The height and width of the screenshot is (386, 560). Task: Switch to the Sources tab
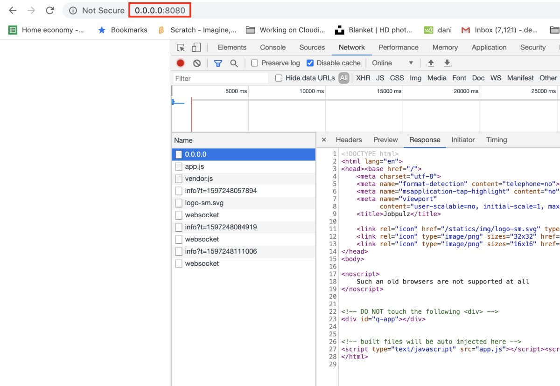[x=312, y=48]
